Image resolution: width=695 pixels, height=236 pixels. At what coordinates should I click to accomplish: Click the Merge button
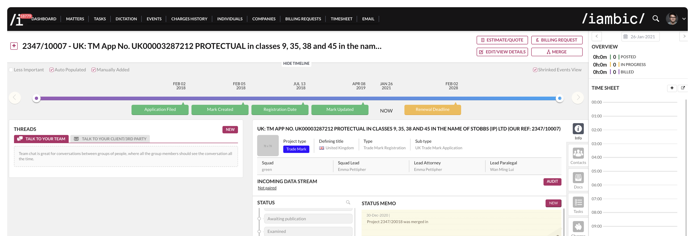click(557, 52)
